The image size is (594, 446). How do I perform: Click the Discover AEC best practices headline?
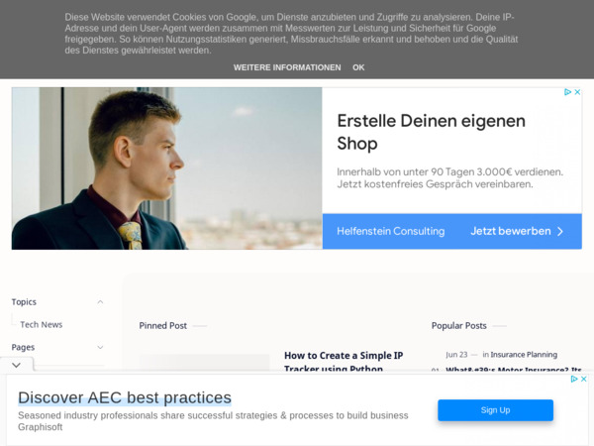[x=125, y=397]
